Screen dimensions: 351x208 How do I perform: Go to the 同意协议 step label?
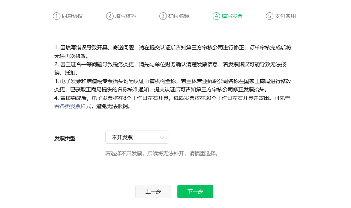coord(72,16)
